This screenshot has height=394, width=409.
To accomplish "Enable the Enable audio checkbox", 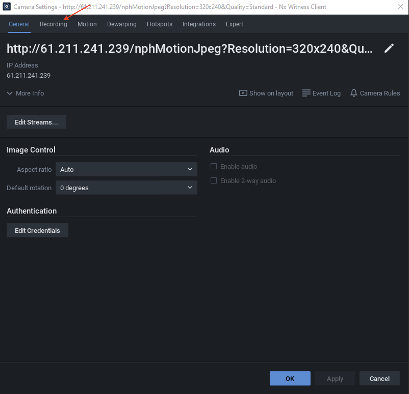I will [214, 166].
